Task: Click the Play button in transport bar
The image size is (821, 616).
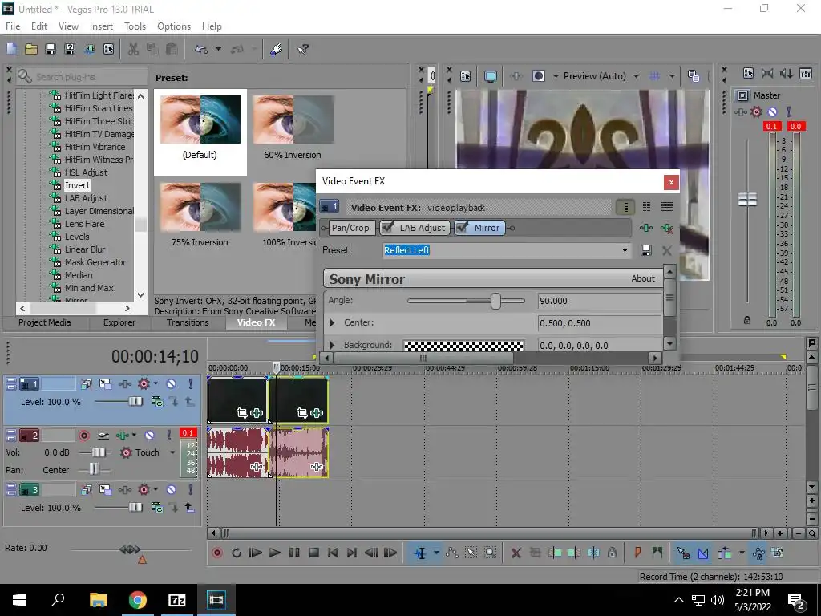Action: pos(274,553)
